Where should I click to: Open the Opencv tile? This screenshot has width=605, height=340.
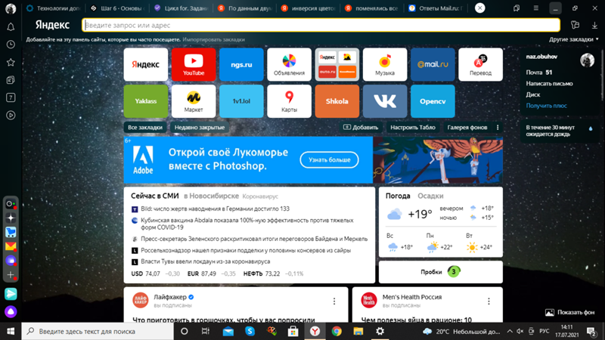(433, 101)
